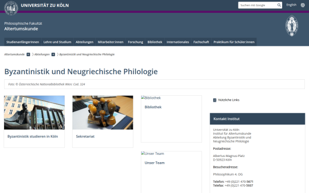
Task: Open the Nützliche Links link
Action: click(229, 100)
